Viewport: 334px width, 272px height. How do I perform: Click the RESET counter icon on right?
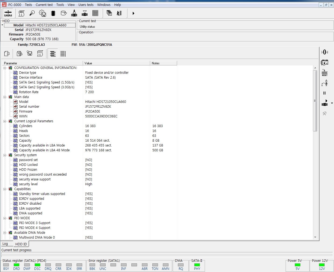(325, 73)
